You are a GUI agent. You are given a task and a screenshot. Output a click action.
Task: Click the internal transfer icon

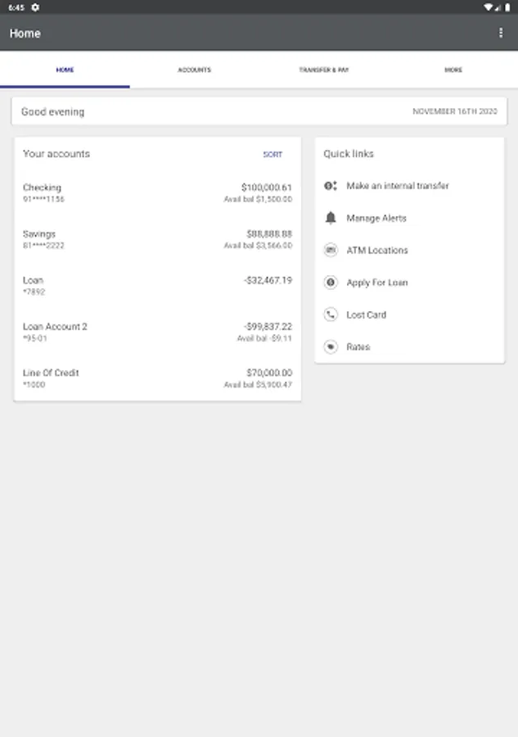[x=331, y=186]
